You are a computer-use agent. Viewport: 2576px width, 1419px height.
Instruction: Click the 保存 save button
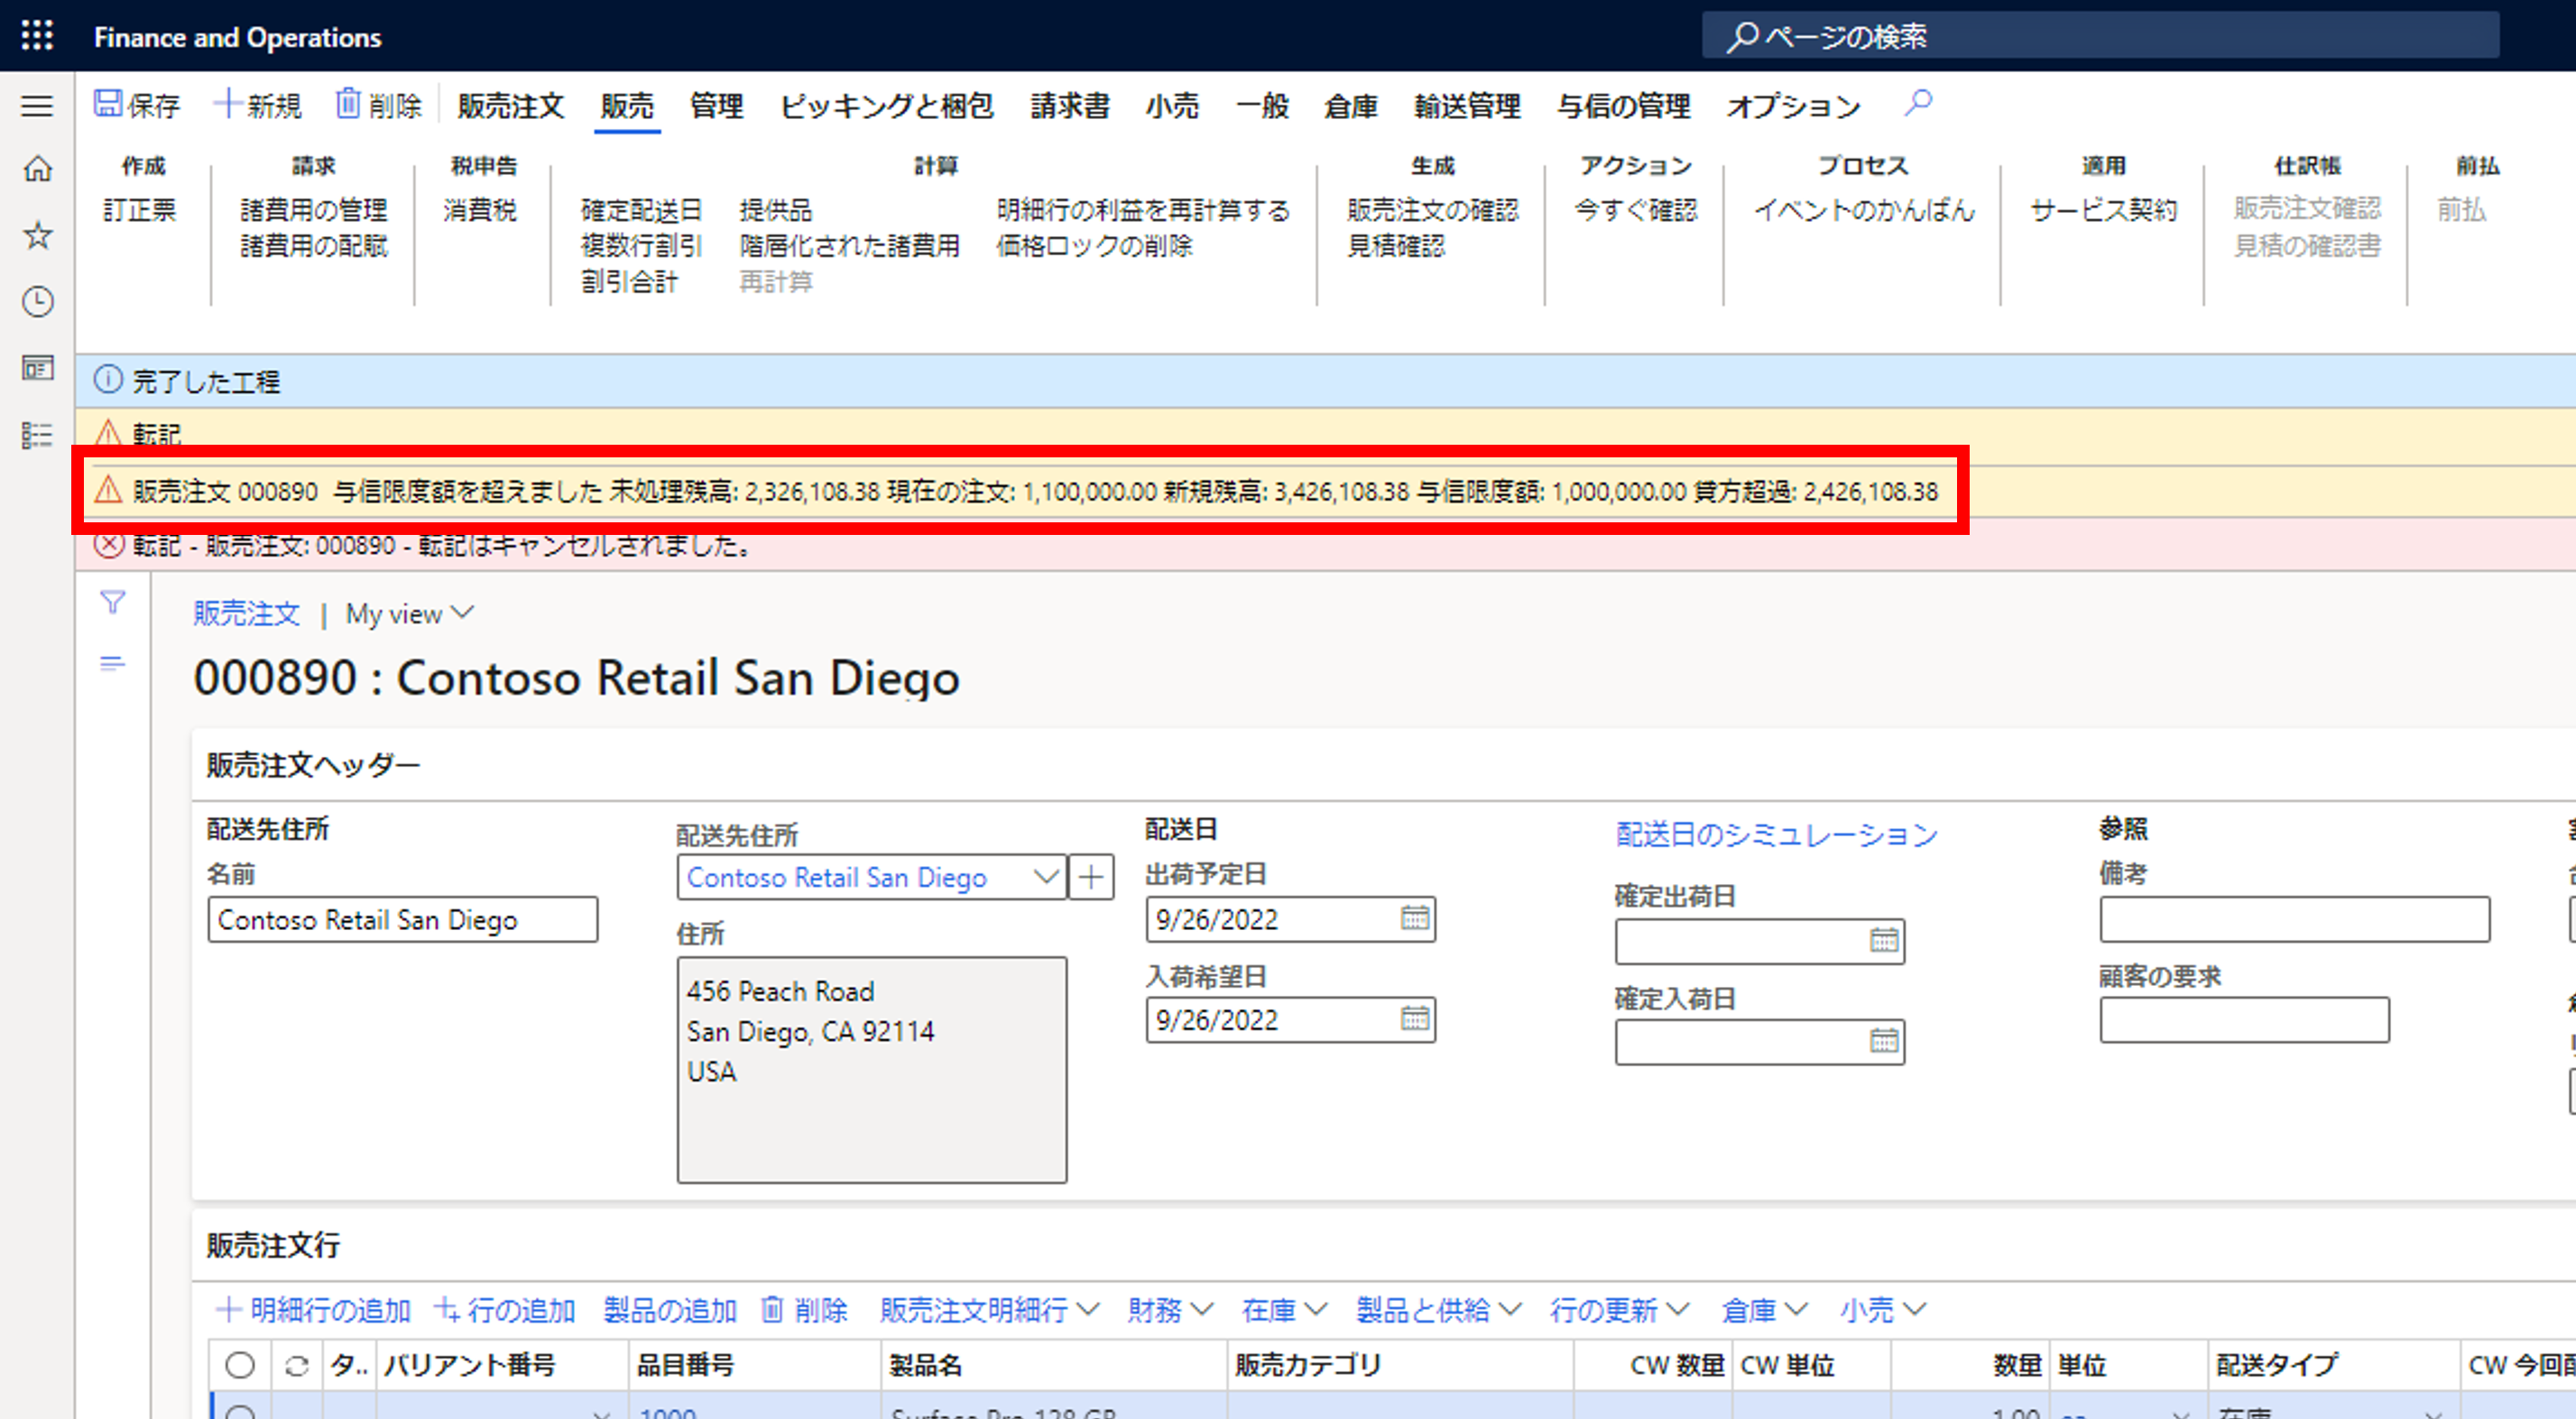click(x=137, y=105)
